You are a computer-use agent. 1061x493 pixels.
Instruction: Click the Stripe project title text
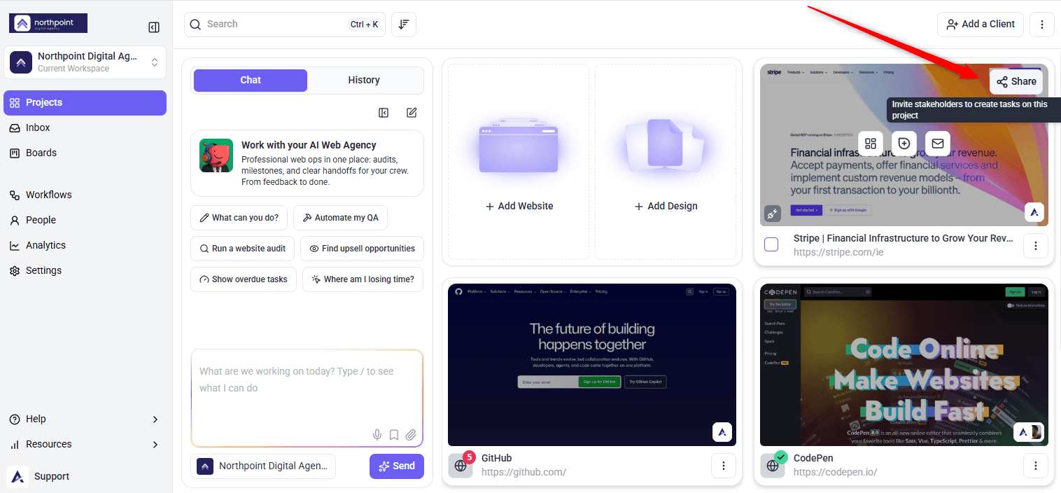pyautogui.click(x=904, y=238)
